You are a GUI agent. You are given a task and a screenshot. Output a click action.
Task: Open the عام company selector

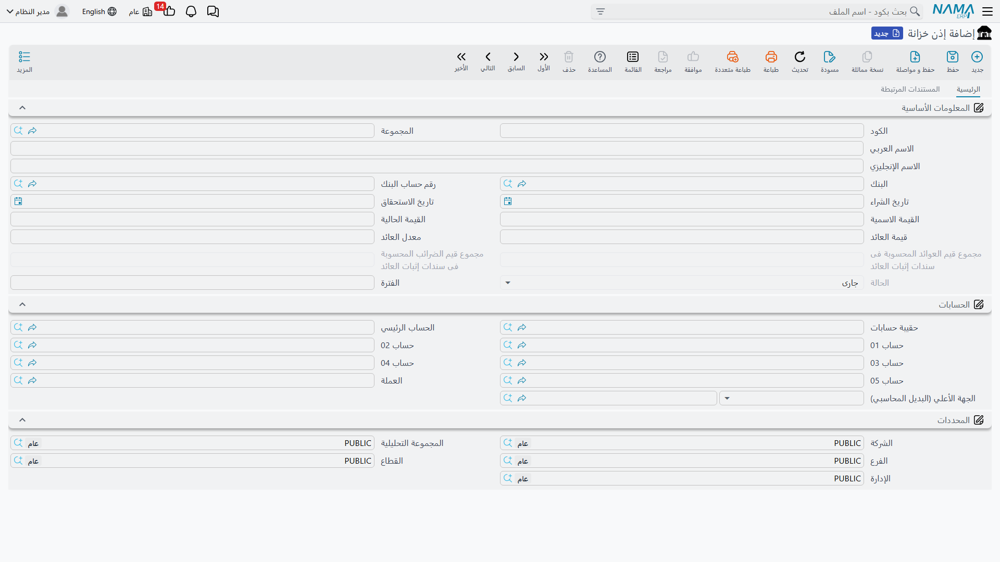click(x=141, y=11)
